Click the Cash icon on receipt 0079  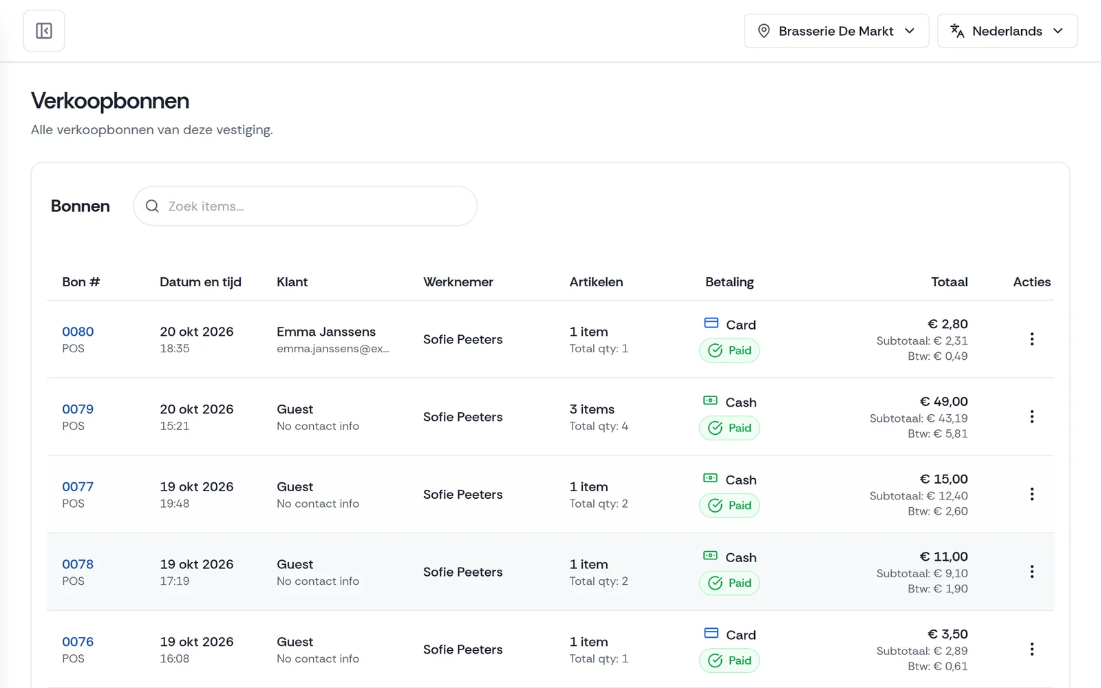[x=711, y=401]
